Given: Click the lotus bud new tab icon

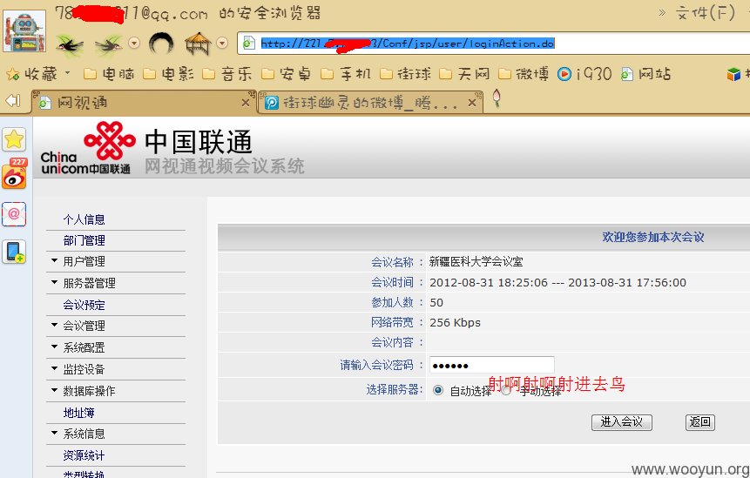Looking at the screenshot, I should coord(497,98).
